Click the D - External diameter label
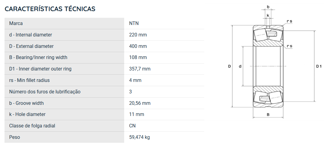The image size is (325, 147). 31,46
